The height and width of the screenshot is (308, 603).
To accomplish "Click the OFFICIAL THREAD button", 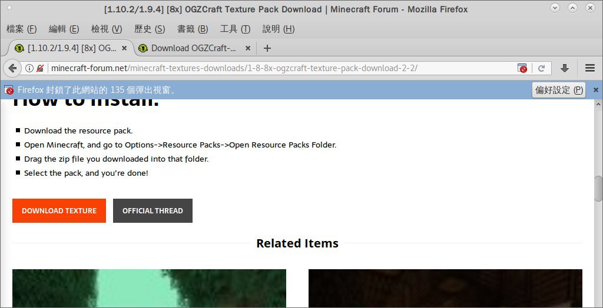I will pyautogui.click(x=153, y=210).
